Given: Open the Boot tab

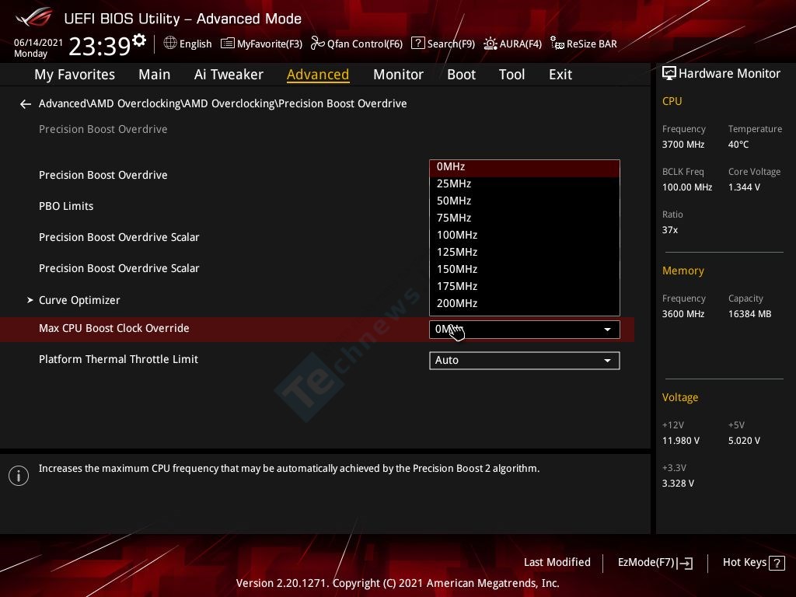Looking at the screenshot, I should click(461, 75).
